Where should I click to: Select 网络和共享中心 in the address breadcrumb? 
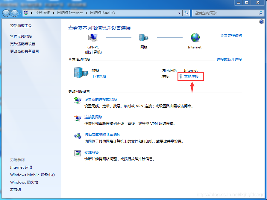click(x=102, y=13)
